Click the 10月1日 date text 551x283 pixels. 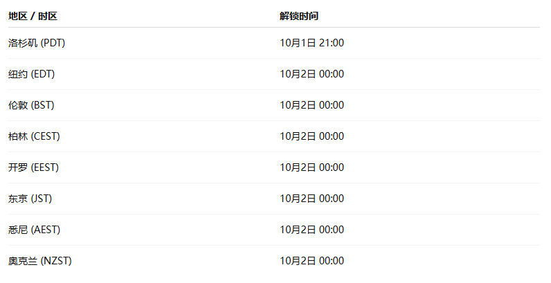point(298,43)
